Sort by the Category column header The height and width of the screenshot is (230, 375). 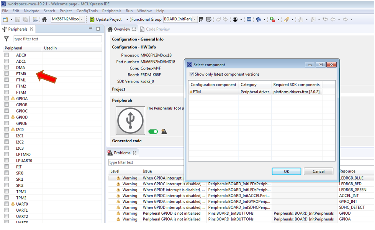(x=255, y=84)
